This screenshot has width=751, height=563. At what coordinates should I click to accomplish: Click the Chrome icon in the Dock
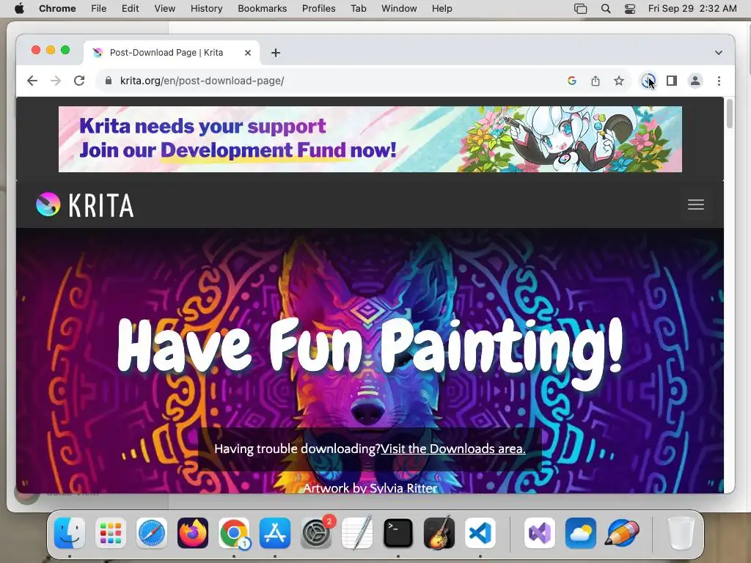(x=234, y=533)
